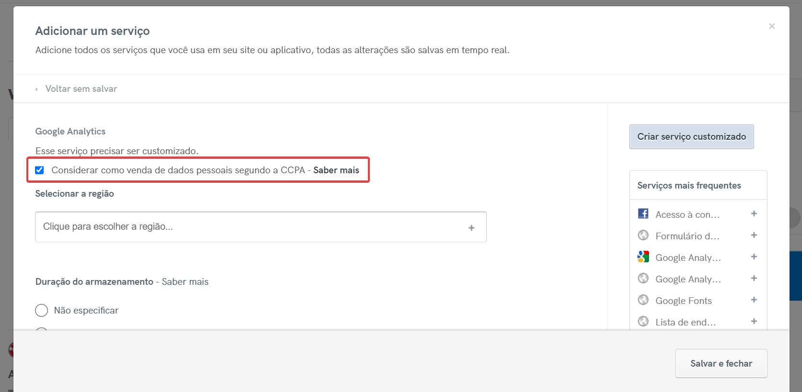Select the Google Fonts service label
Screen dimensions: 802x392
pos(683,301)
